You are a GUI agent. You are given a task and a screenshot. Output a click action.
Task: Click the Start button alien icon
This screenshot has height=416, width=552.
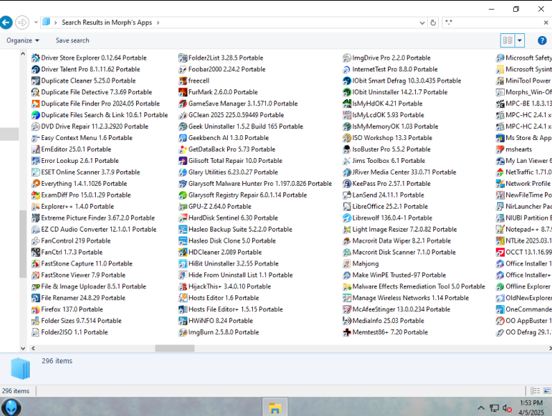(11, 408)
